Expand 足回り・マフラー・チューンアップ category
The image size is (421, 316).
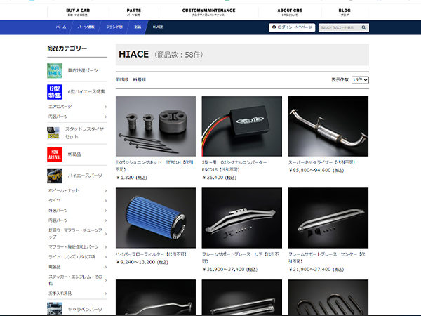click(x=77, y=234)
